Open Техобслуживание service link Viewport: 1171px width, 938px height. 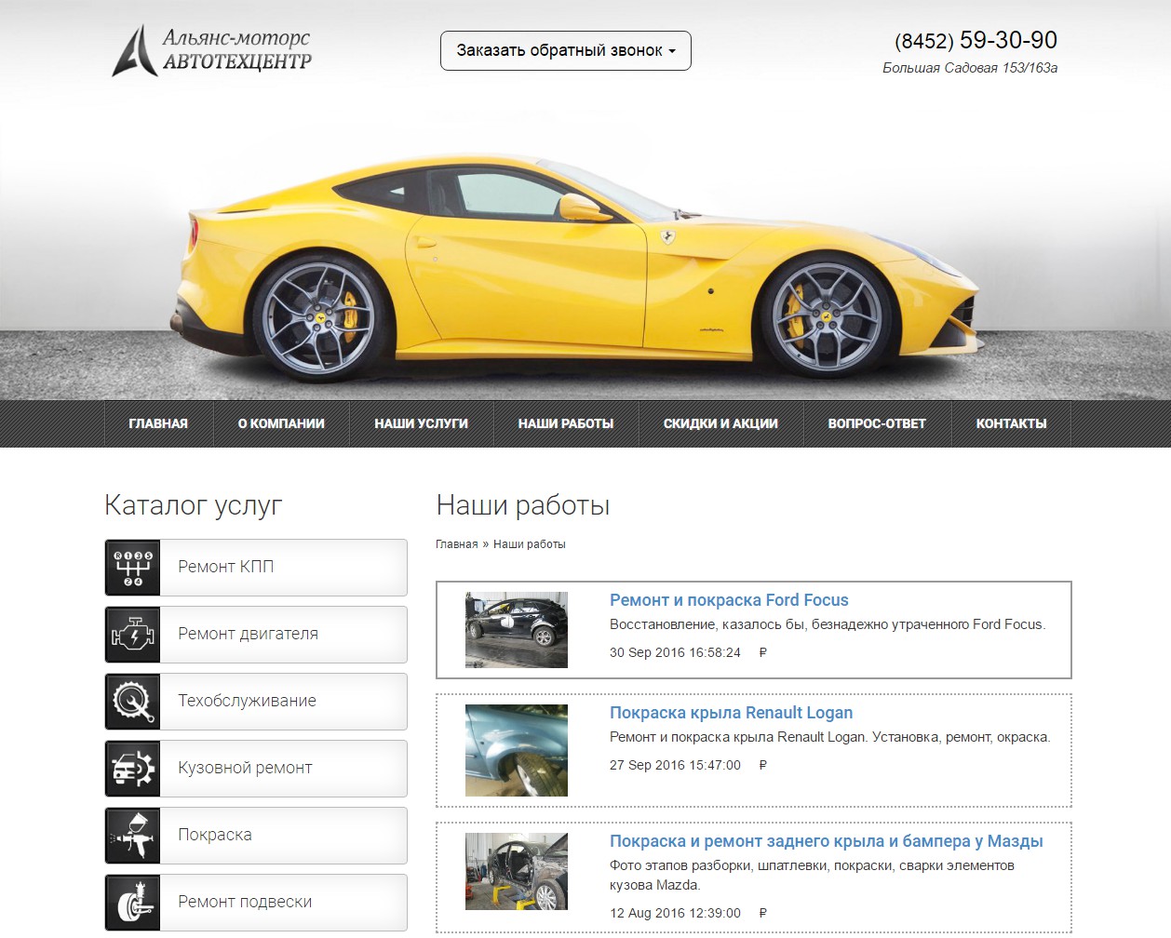(256, 702)
